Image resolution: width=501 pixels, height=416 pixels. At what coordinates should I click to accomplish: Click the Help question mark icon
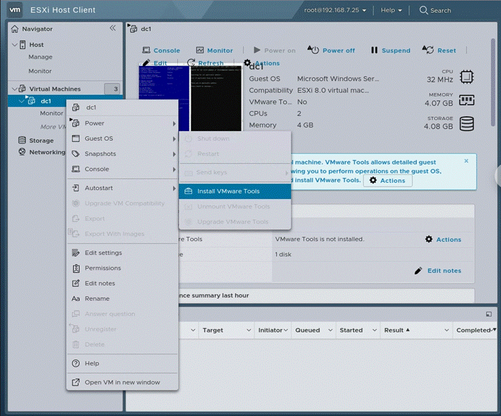coord(76,363)
